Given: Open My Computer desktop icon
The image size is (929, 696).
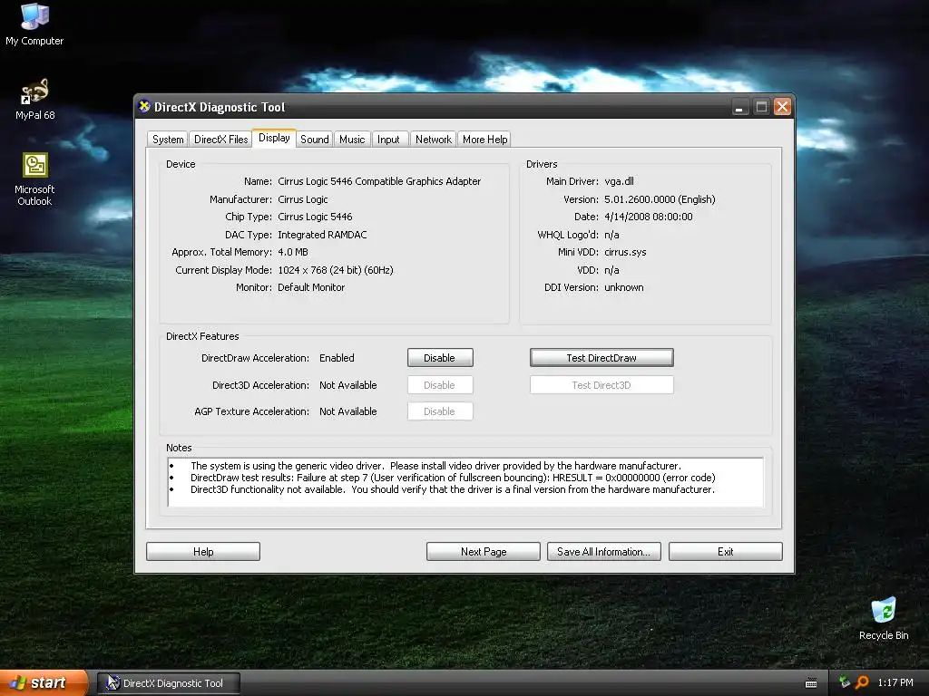Looking at the screenshot, I should click(x=34, y=24).
